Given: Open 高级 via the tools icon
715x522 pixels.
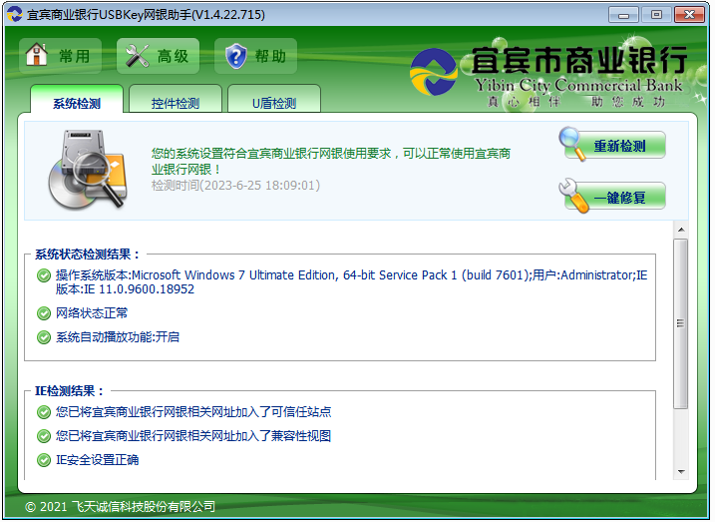Looking at the screenshot, I should tap(135, 56).
